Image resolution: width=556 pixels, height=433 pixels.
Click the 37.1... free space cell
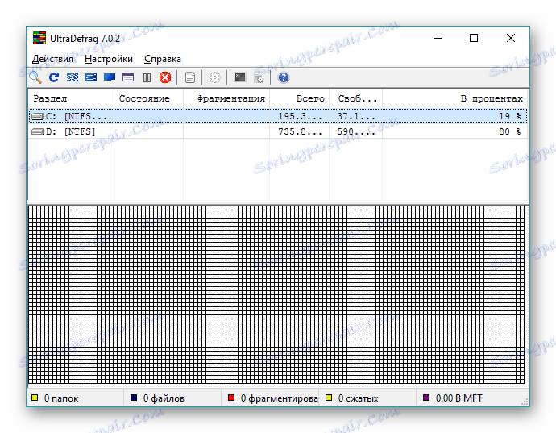coord(356,116)
